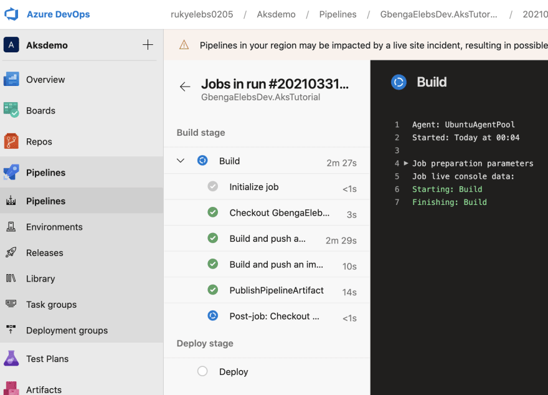Click the Library books icon
The height and width of the screenshot is (395, 548).
[11, 278]
